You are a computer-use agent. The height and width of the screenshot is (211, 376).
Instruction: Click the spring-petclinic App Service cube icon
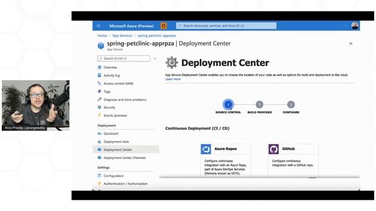101,46
